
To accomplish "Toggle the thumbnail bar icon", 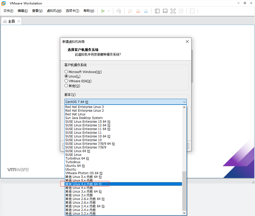I will coord(165,11).
